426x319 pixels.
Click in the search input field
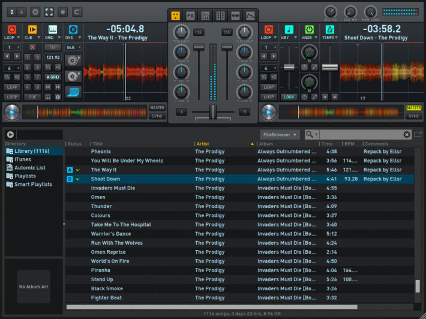361,134
